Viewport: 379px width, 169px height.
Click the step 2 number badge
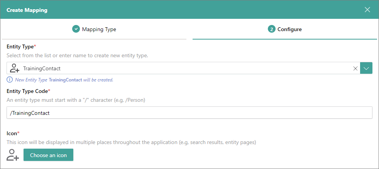(x=271, y=29)
